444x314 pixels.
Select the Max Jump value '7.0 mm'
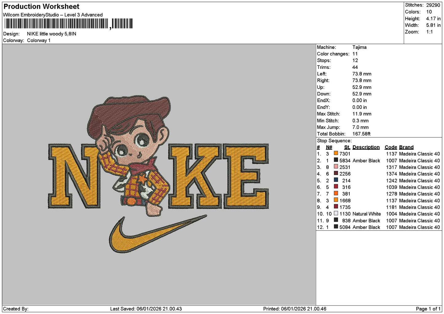[360, 127]
